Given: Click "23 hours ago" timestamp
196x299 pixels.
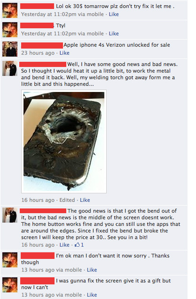Looking at the screenshot, I should click(38, 53).
